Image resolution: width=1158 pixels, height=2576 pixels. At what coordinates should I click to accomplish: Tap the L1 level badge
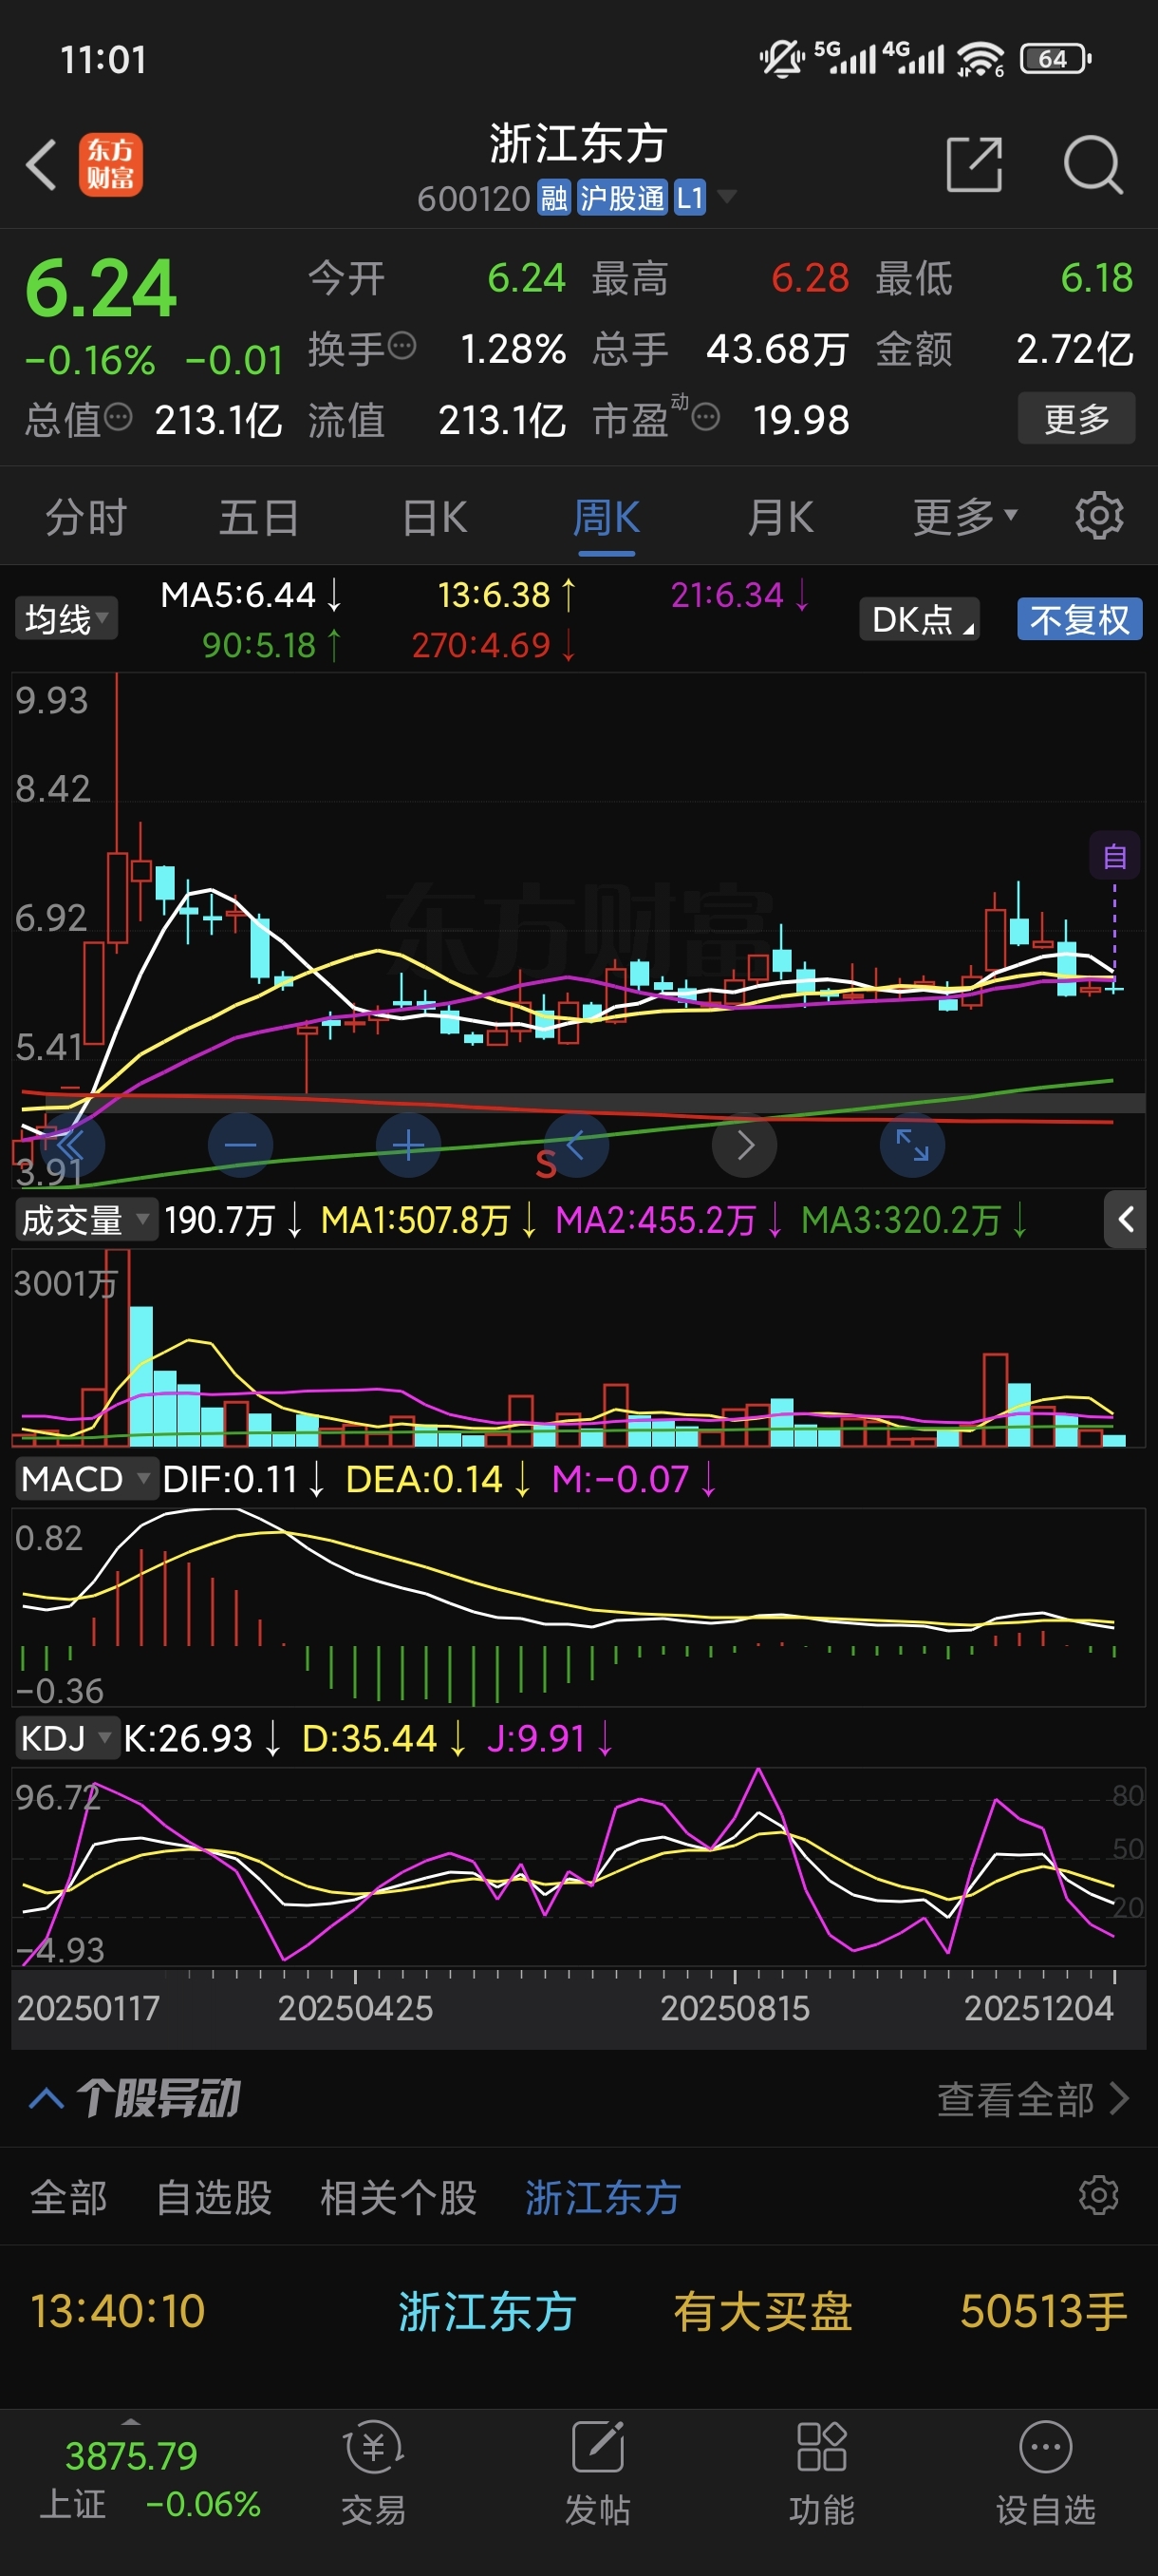689,198
